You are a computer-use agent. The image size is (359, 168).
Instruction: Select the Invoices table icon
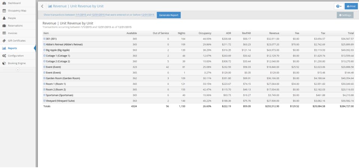pyautogui.click(x=4, y=33)
